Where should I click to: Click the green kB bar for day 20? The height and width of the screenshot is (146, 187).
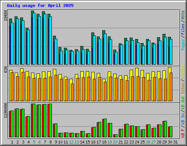[x=116, y=136]
